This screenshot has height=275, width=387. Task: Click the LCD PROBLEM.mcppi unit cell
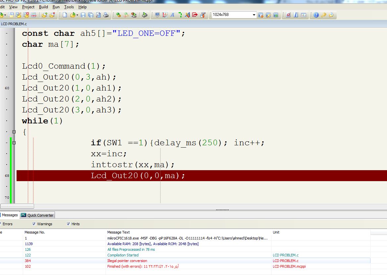pyautogui.click(x=289, y=266)
